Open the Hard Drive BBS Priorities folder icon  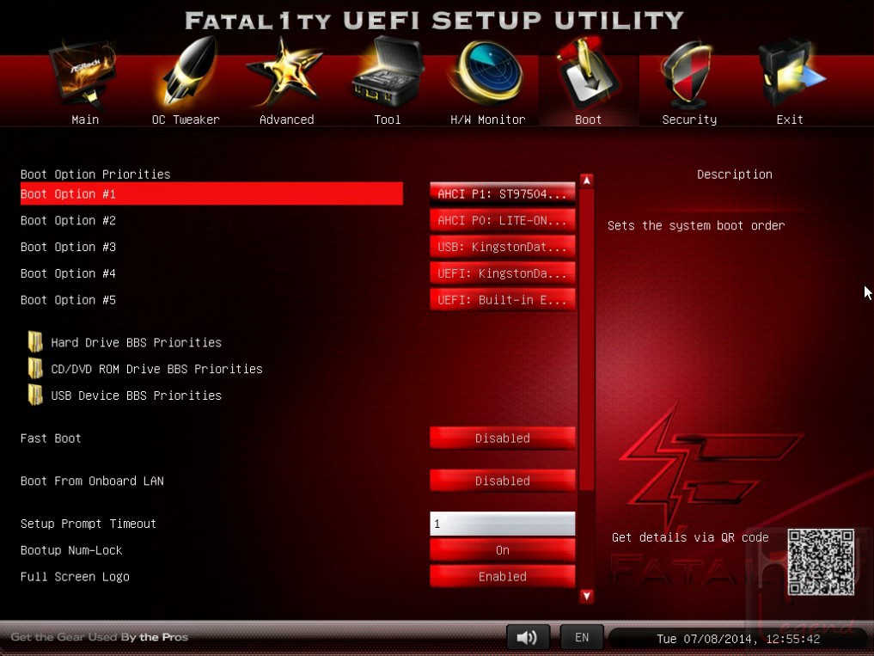(x=35, y=342)
